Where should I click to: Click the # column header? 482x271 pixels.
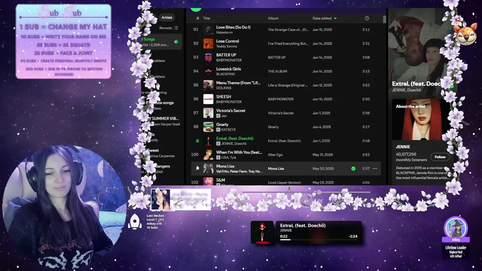197,18
